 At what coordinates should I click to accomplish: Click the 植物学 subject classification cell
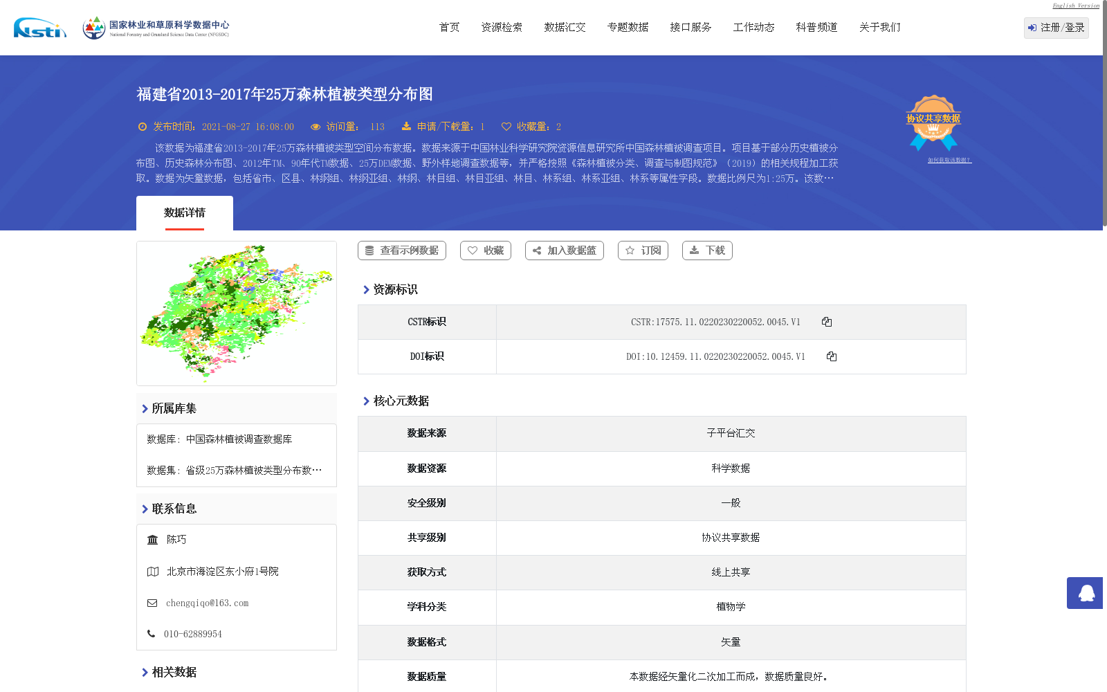point(731,608)
